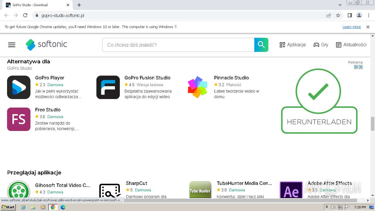Viewport: 375px width, 211px height.
Task: Launch Windows Media Player from taskbar
Action: (x=43, y=207)
